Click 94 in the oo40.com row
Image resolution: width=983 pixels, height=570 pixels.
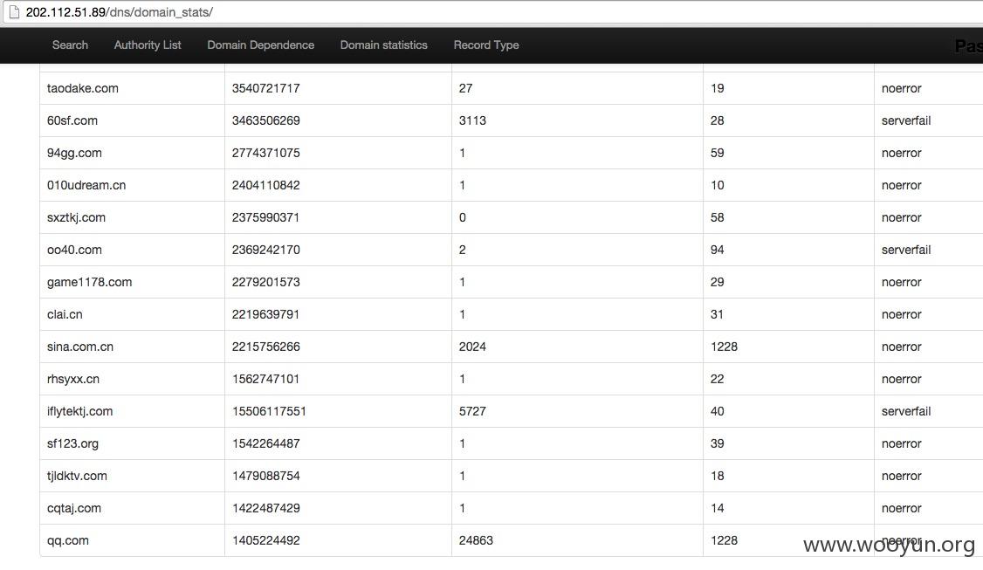(x=718, y=250)
